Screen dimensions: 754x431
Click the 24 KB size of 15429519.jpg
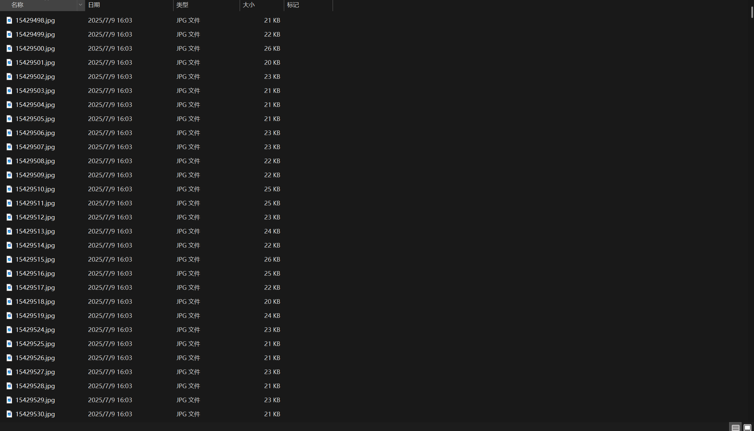click(x=272, y=316)
